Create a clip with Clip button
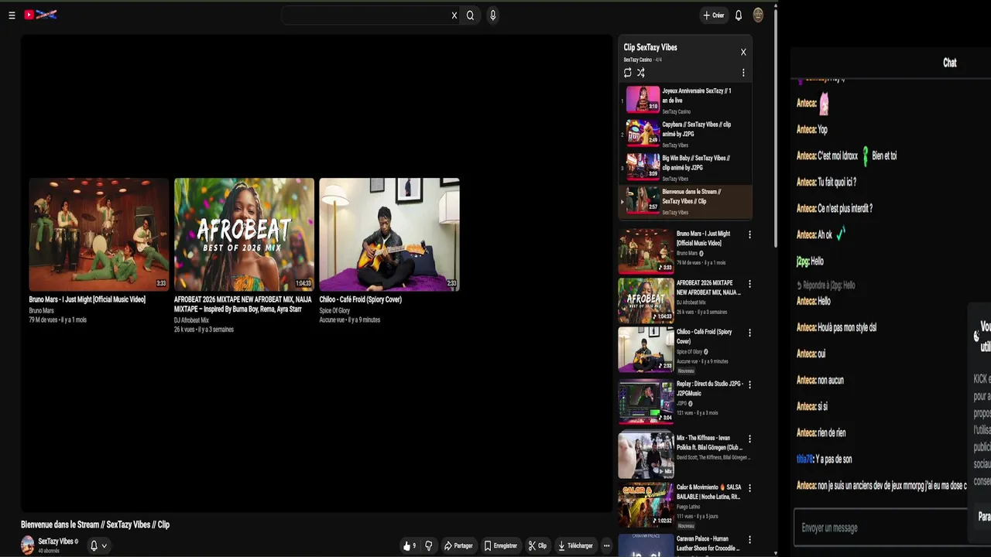This screenshot has height=557, width=991. tap(537, 545)
